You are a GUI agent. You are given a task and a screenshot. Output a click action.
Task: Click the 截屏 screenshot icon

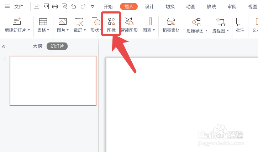point(79,21)
